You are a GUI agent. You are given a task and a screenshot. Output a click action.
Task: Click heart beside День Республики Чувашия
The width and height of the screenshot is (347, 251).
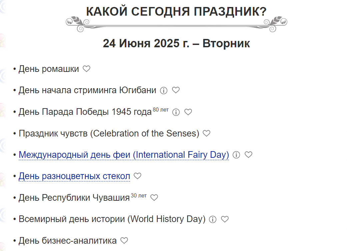(x=154, y=197)
